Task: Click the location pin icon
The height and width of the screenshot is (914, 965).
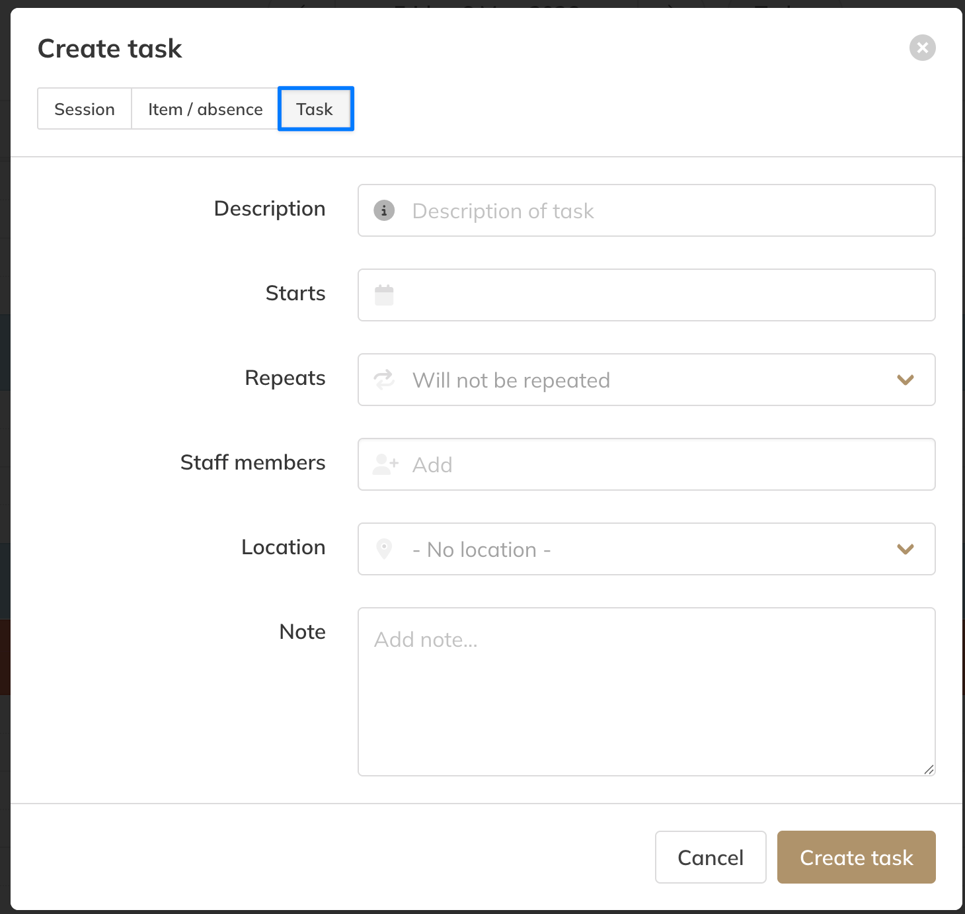Action: click(x=384, y=549)
